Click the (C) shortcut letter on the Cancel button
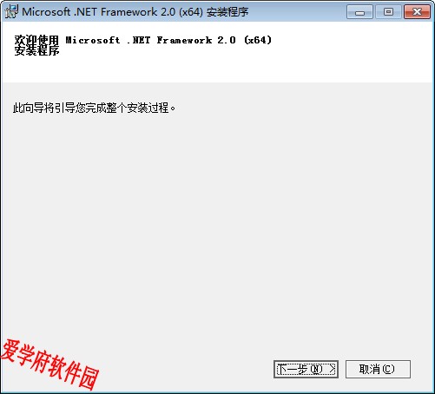435x394 pixels. click(388, 369)
